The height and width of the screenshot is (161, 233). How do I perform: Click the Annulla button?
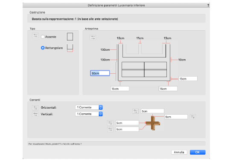[179, 152]
